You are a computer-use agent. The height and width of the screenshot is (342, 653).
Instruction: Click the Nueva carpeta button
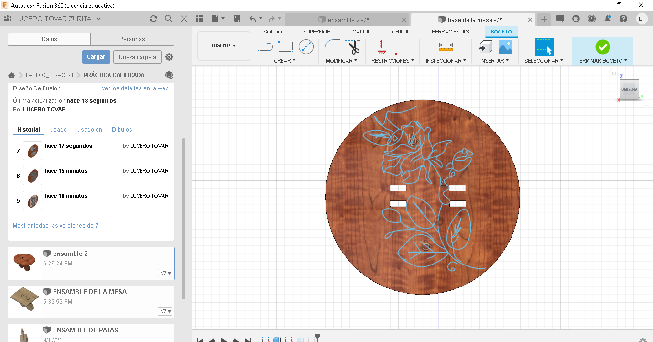pyautogui.click(x=137, y=57)
